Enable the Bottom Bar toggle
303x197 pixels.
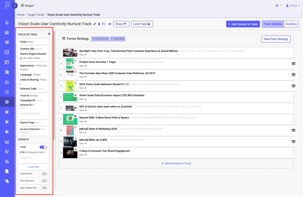43,181
